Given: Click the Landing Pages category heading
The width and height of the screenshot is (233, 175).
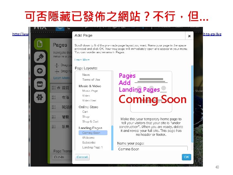Looking at the screenshot, I should pos(90,128).
